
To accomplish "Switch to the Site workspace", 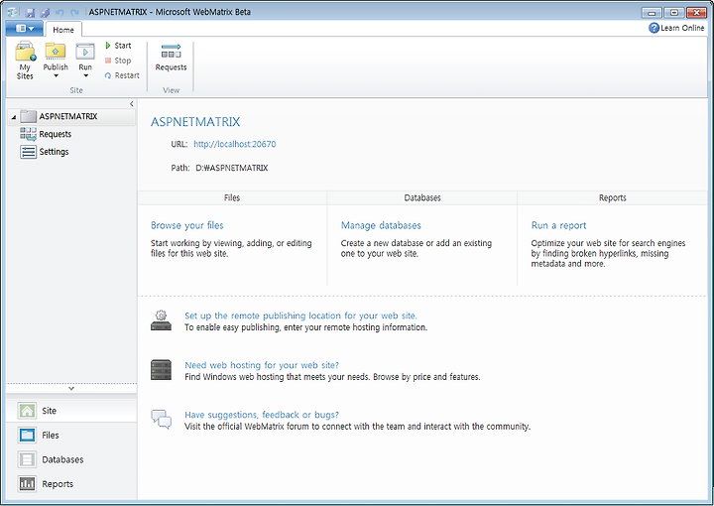I will pos(71,411).
